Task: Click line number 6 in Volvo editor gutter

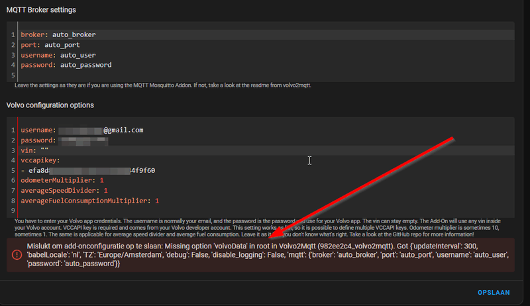Action: pos(13,180)
